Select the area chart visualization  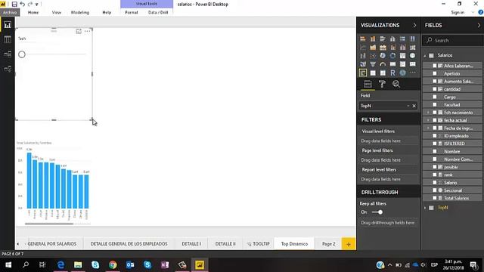click(373, 48)
